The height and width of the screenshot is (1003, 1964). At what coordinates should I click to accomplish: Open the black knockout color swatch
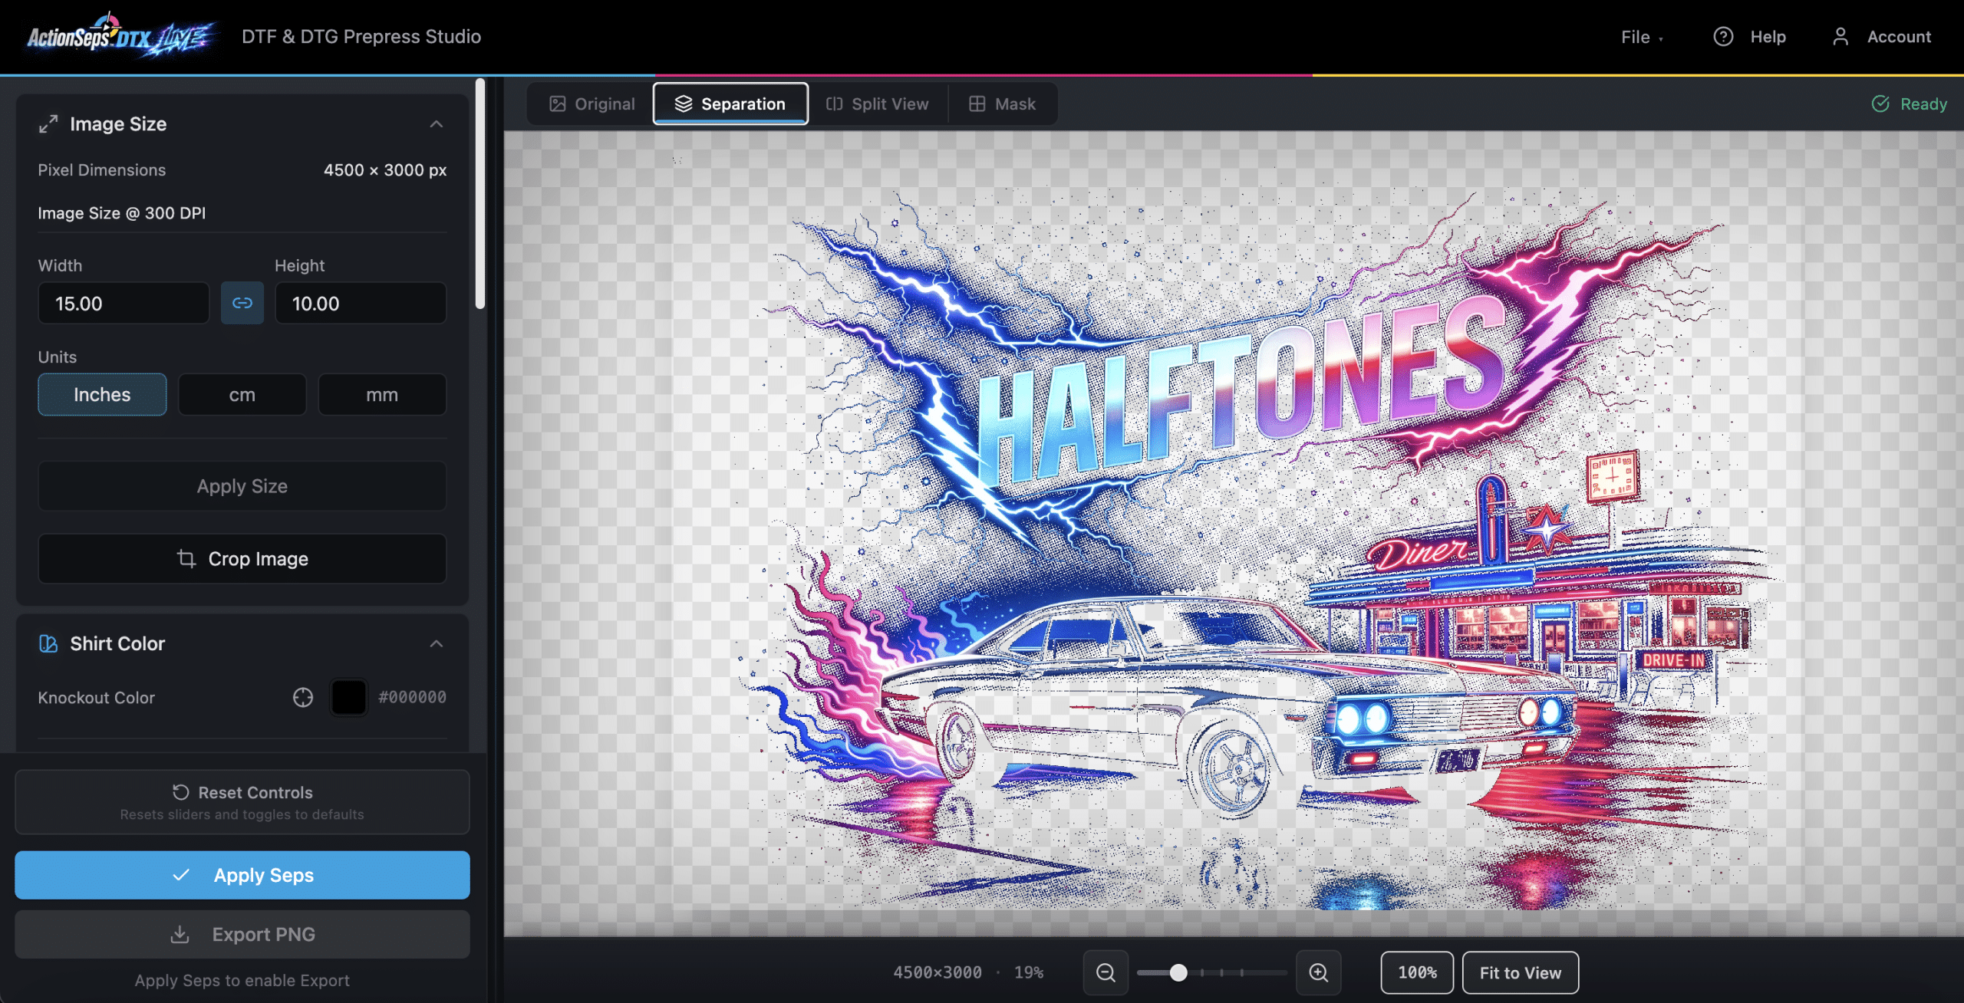point(348,697)
